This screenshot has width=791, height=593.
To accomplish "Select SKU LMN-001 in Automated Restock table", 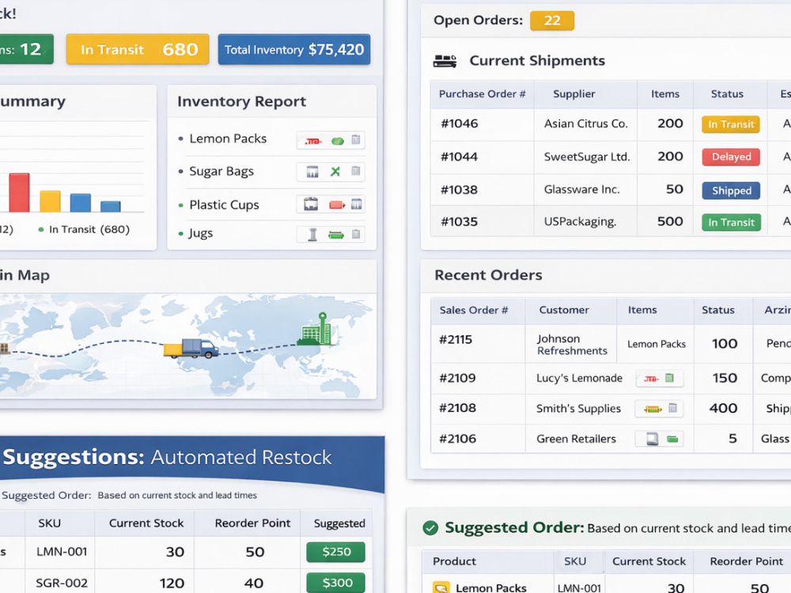I will tap(62, 552).
